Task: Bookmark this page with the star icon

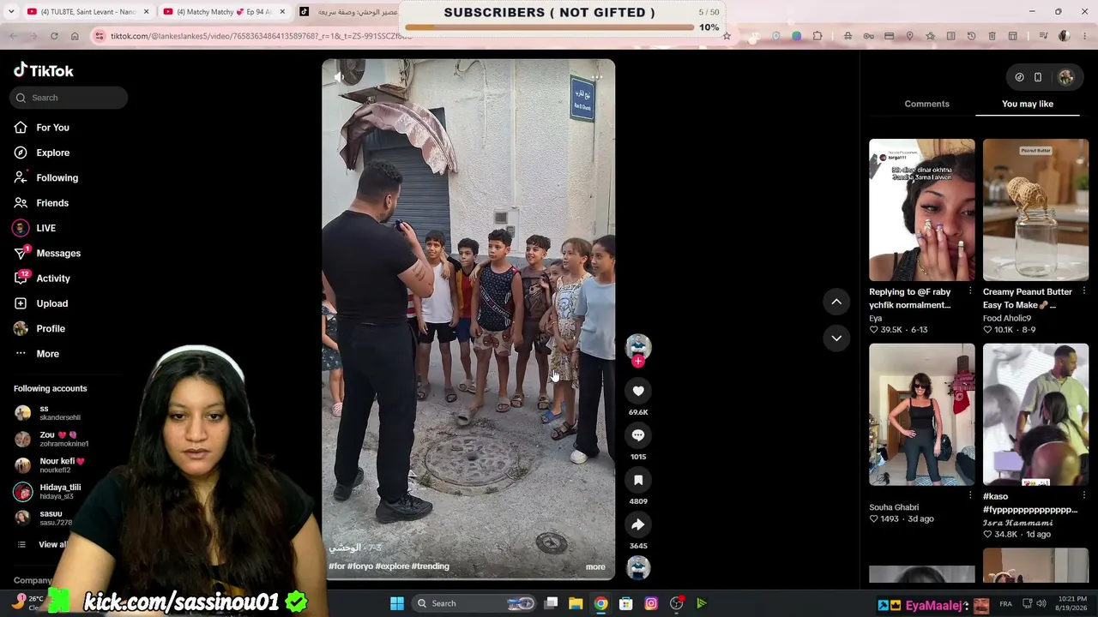Action: [727, 36]
